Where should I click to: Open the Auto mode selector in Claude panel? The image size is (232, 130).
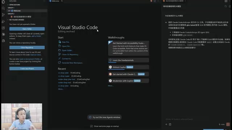coord(222,124)
